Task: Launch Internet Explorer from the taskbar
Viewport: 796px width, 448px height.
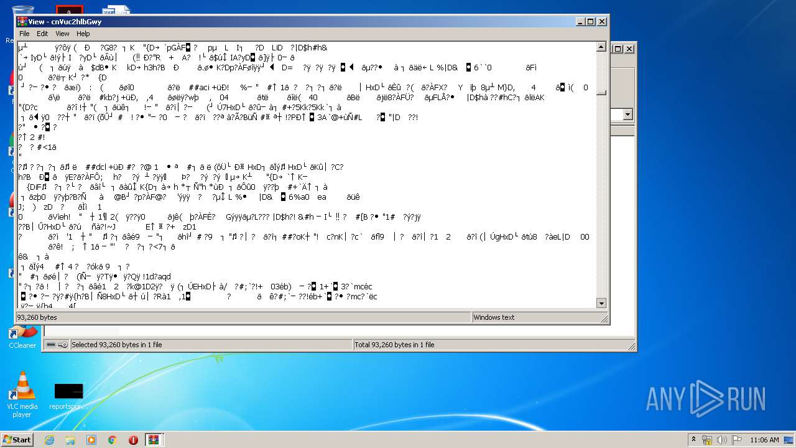Action: (49, 440)
